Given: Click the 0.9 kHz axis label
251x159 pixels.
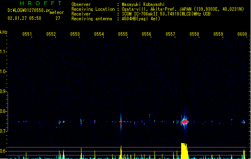Looking at the screenshot, I should (x=3, y=91).
